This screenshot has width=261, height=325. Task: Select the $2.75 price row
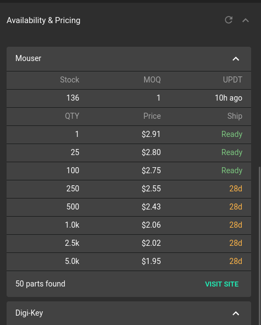[129, 171]
